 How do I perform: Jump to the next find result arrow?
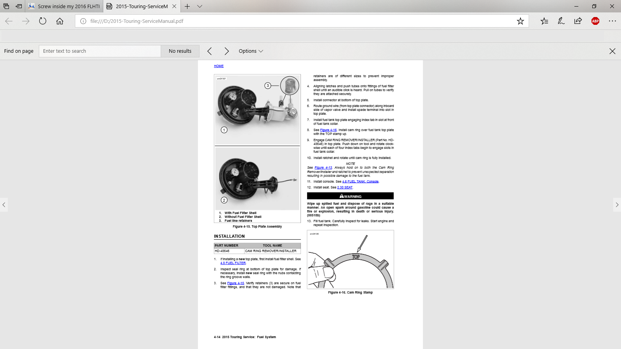pyautogui.click(x=227, y=51)
